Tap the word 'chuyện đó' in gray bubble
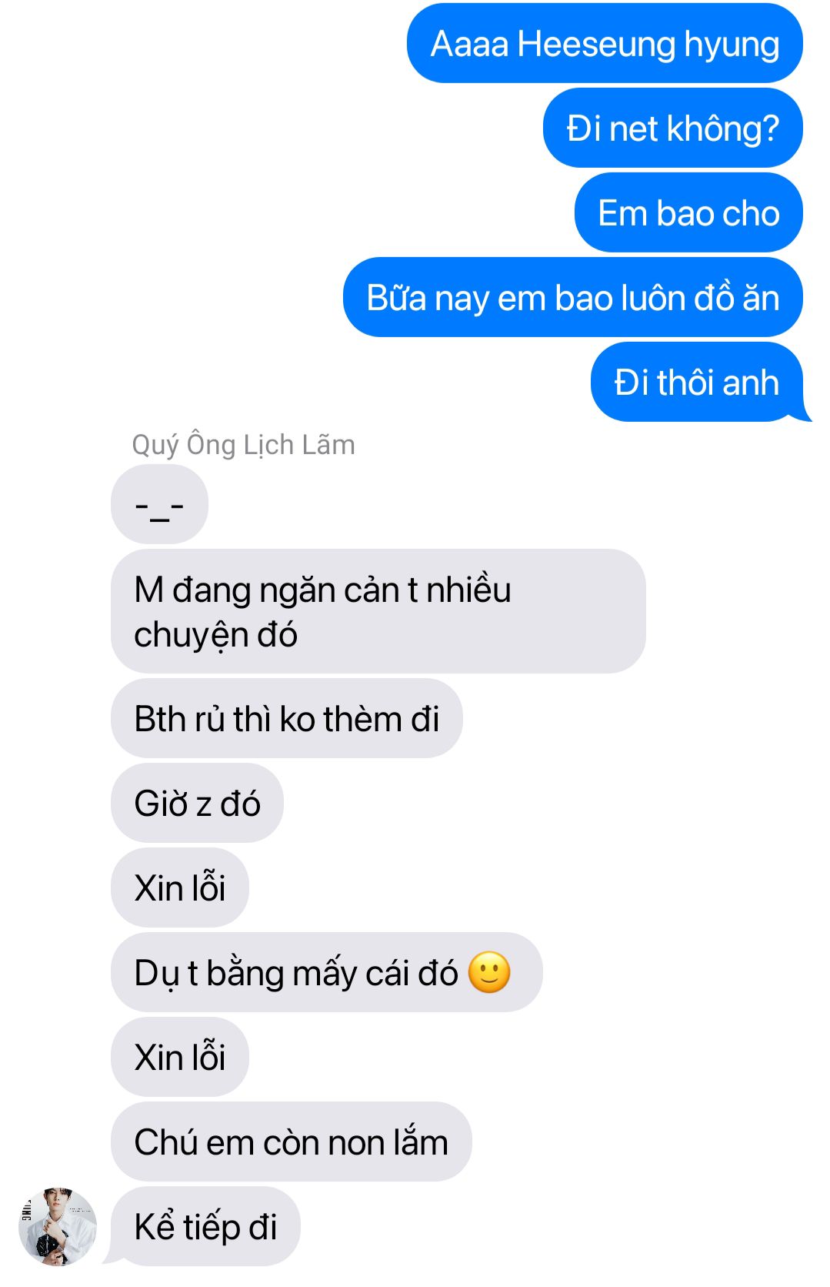 click(x=215, y=636)
